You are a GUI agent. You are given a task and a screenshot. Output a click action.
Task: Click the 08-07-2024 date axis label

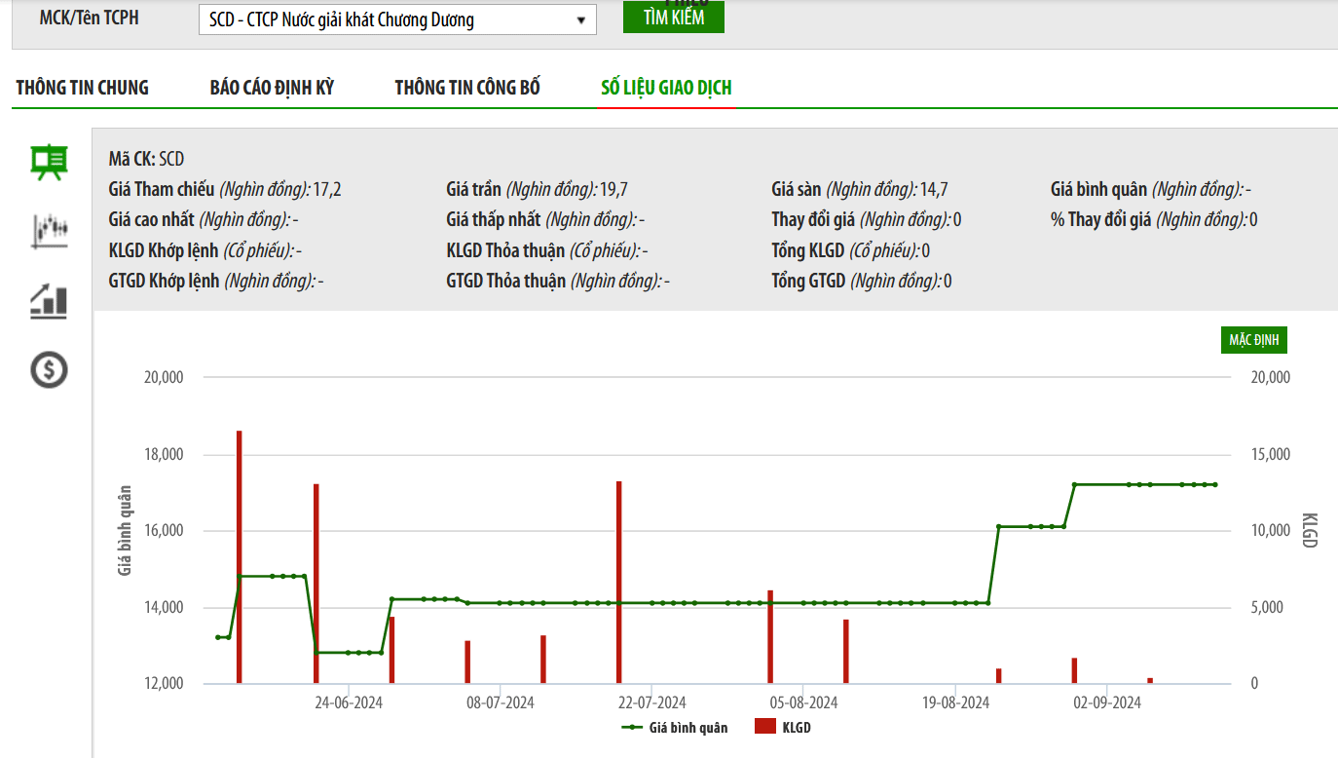(501, 702)
